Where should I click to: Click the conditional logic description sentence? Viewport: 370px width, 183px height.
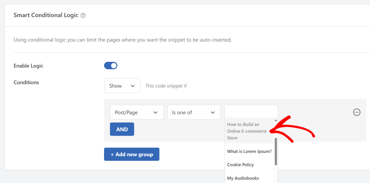(123, 40)
